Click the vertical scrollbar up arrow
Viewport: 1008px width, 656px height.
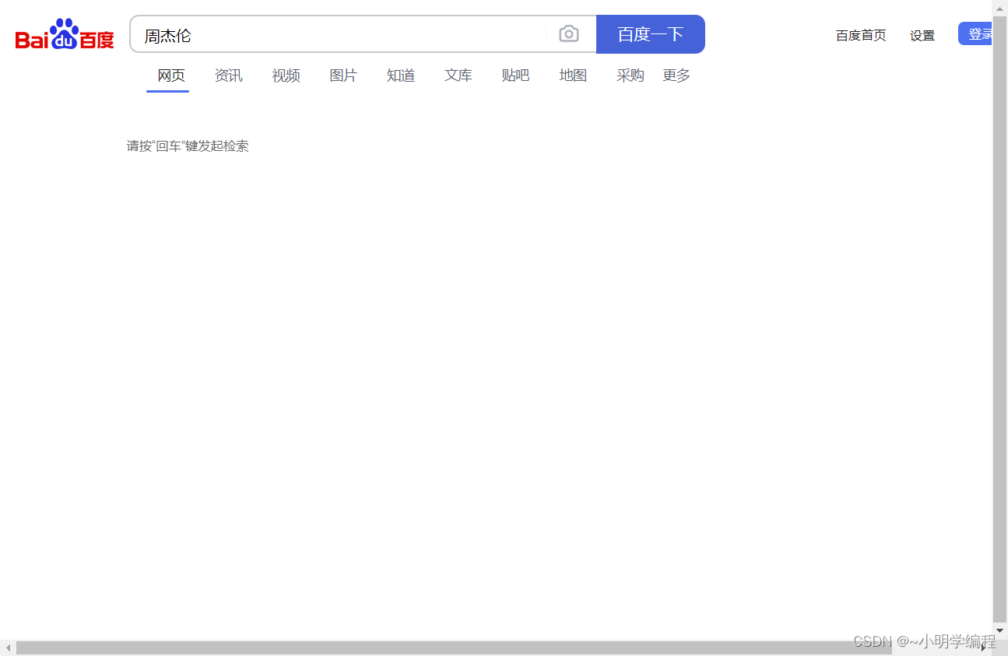coord(1000,8)
